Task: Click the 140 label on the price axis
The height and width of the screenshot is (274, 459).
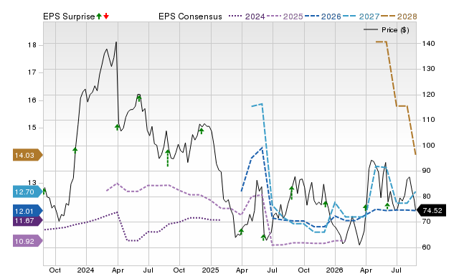Action: point(428,43)
